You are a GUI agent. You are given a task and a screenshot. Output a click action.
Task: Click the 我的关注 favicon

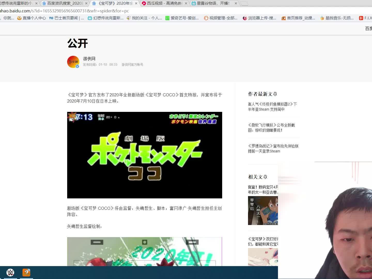129,18
